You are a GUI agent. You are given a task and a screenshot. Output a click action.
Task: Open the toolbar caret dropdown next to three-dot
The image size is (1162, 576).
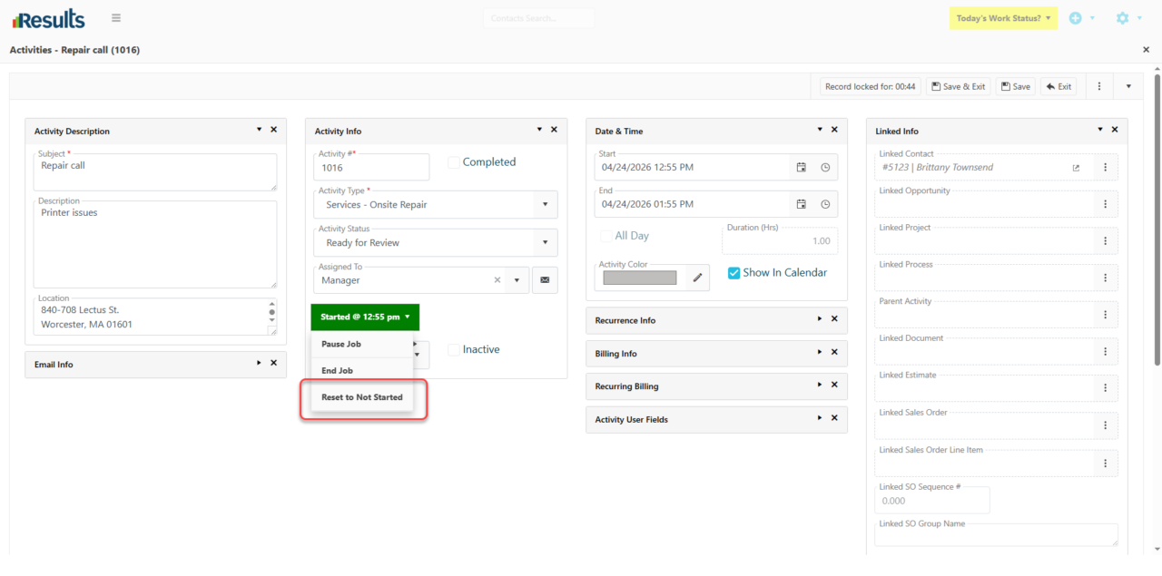(x=1128, y=86)
